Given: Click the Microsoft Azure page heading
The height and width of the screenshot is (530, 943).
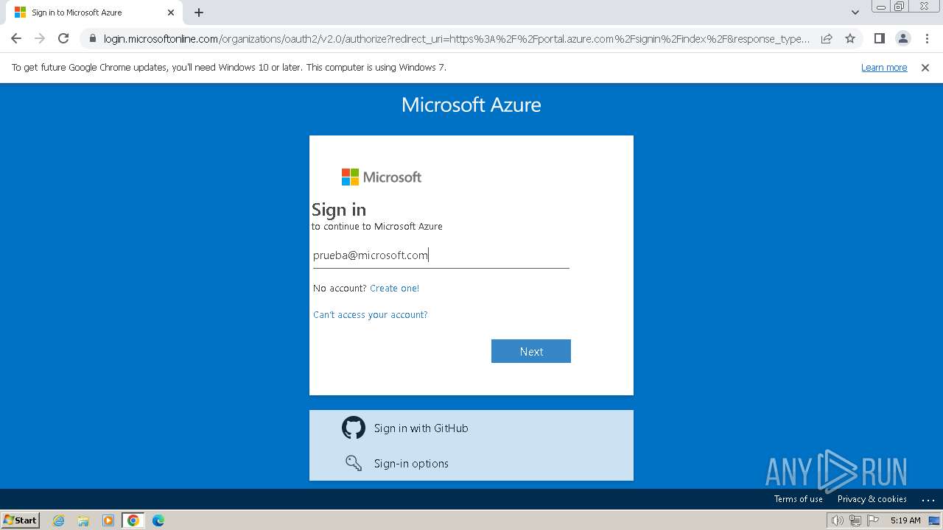Looking at the screenshot, I should 471,105.
